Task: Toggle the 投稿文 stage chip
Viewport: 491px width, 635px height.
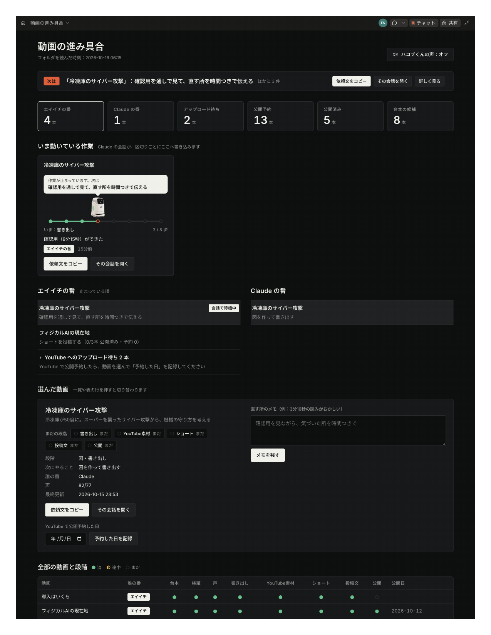Action: [x=64, y=446]
